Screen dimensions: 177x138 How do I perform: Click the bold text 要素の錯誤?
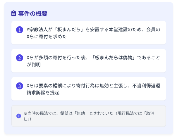pyautogui.click(x=50, y=86)
